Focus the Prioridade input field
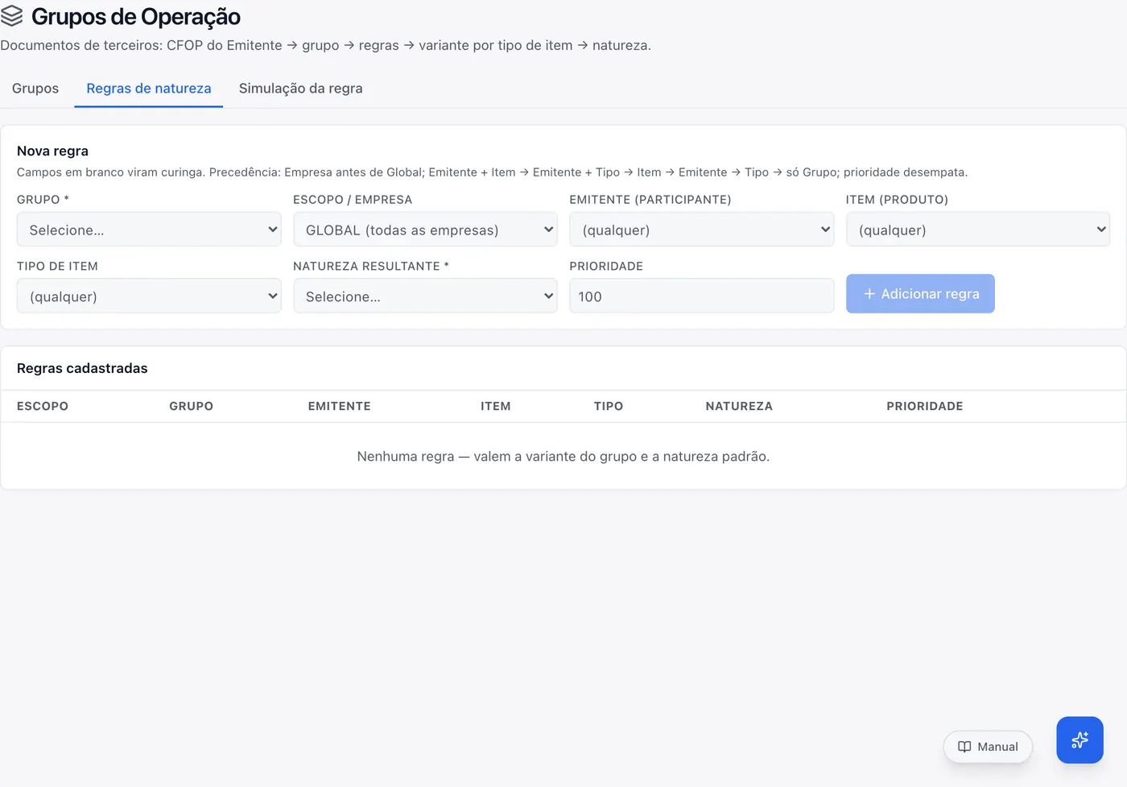 tap(702, 296)
